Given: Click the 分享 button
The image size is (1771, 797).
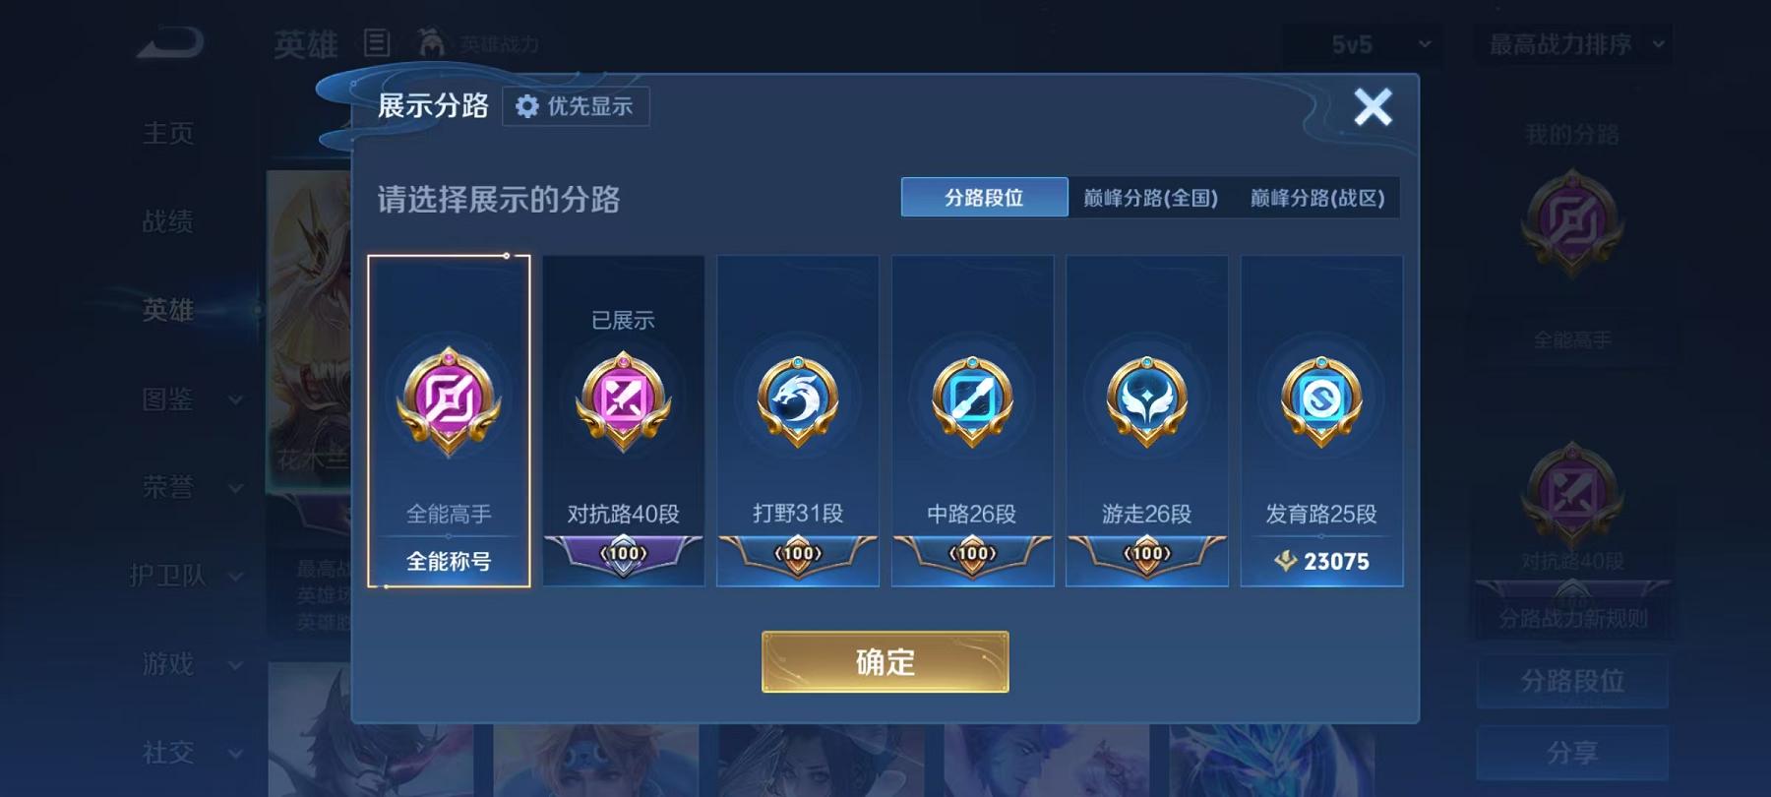Looking at the screenshot, I should point(1572,753).
